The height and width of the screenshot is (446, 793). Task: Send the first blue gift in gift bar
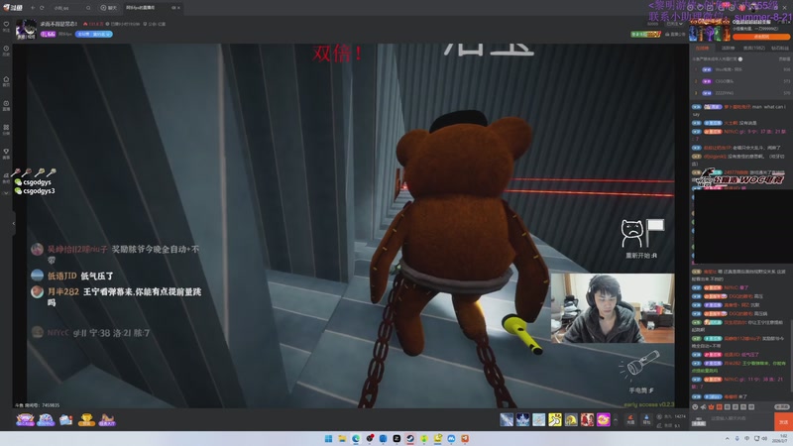[507, 419]
